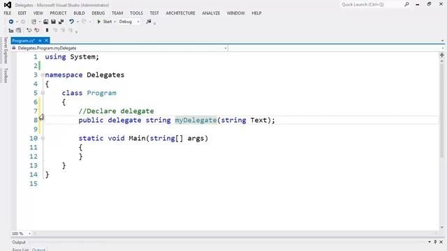Click the editor split-window handle icon
Screen dimensions: 447x251
click(442, 55)
